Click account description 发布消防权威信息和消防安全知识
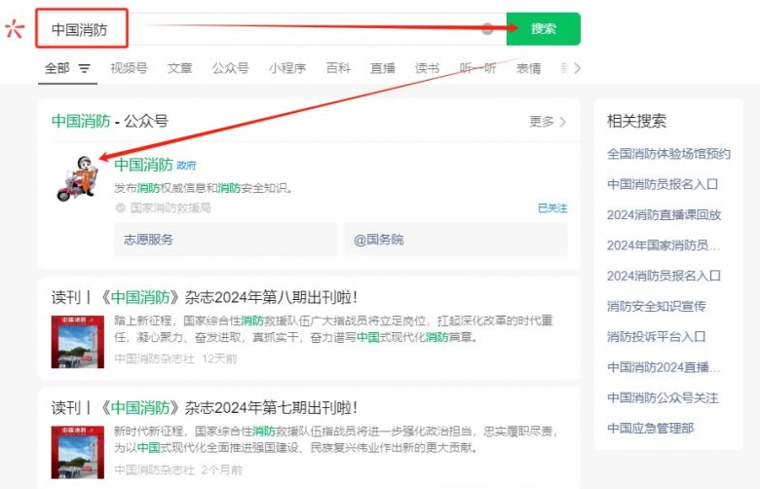760x489 pixels. coord(204,188)
